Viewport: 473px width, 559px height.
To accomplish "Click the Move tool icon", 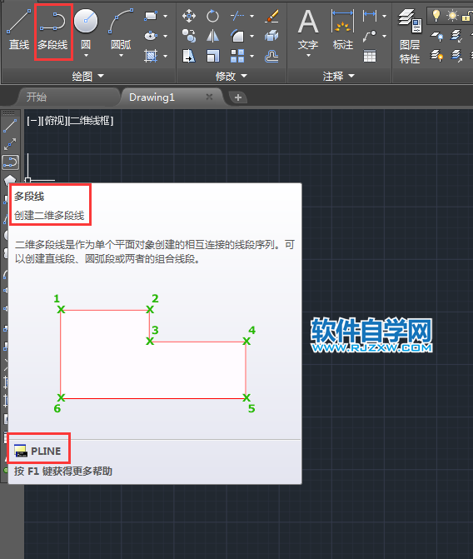I will [188, 16].
